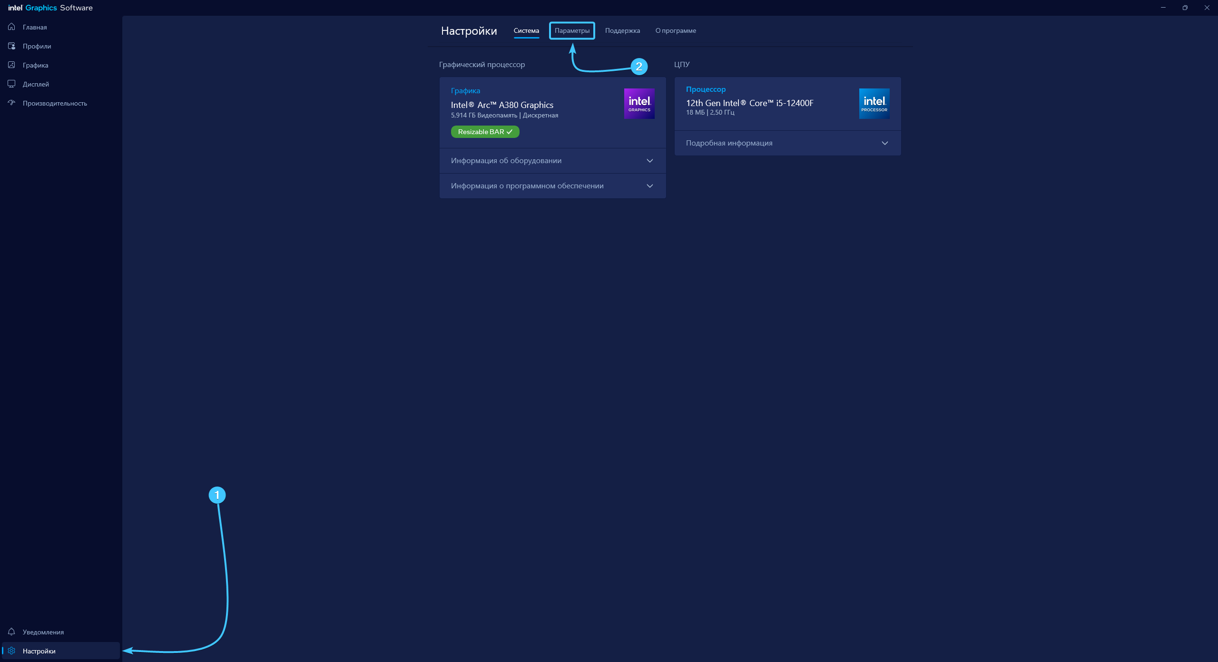This screenshot has width=1218, height=662.
Task: Click the Графический процессор section label
Action: click(x=481, y=64)
